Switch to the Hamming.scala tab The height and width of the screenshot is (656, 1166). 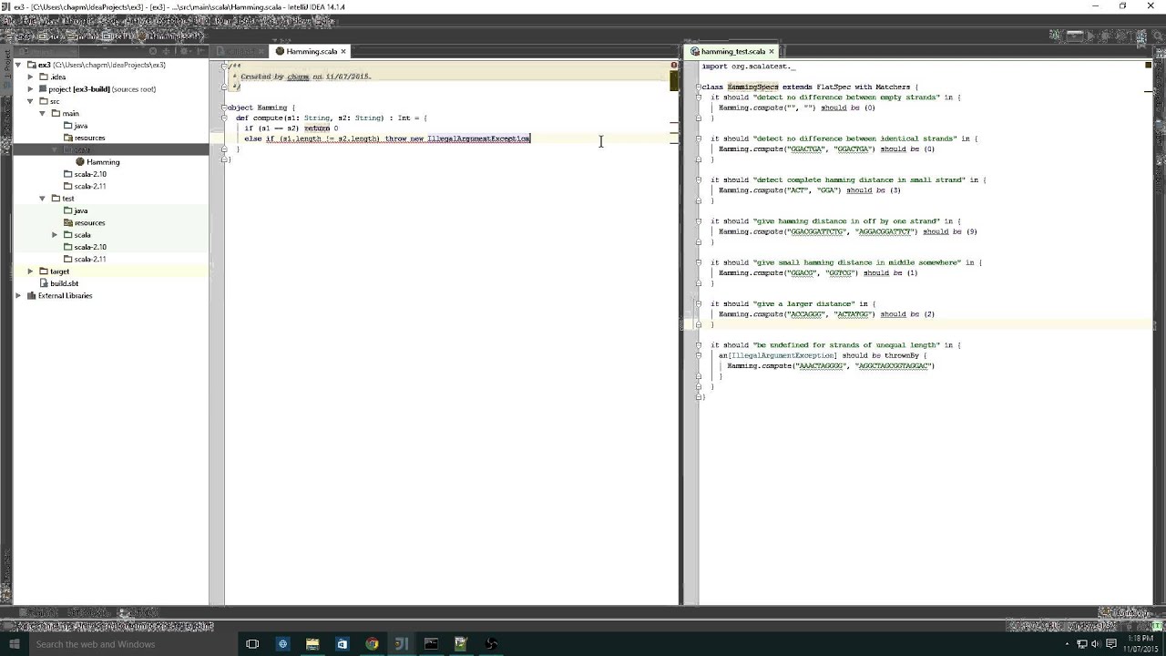coord(311,52)
